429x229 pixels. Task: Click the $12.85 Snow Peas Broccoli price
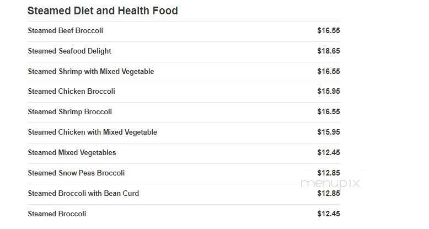329,173
